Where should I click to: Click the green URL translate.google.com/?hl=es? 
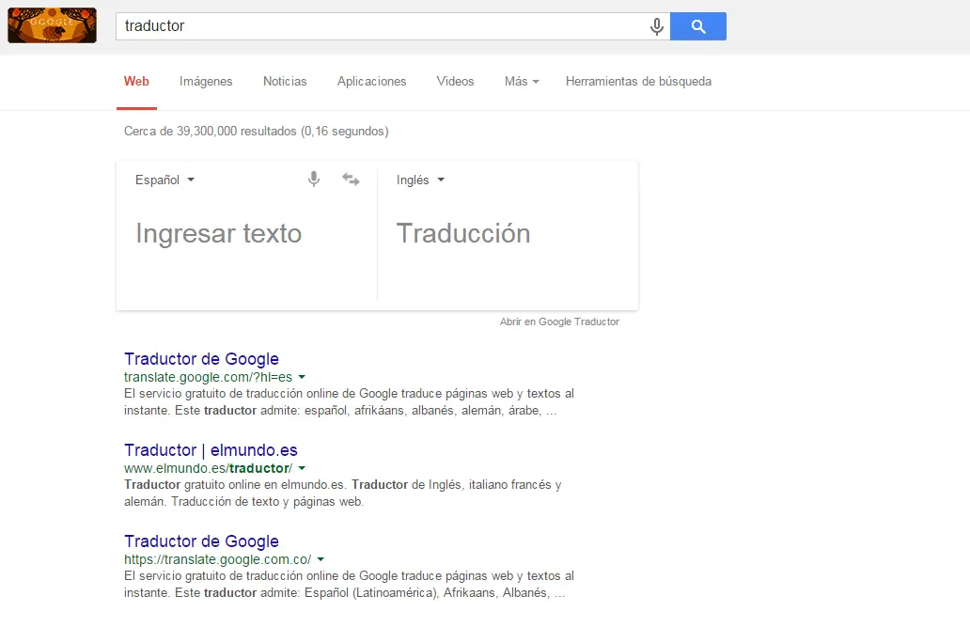click(208, 377)
